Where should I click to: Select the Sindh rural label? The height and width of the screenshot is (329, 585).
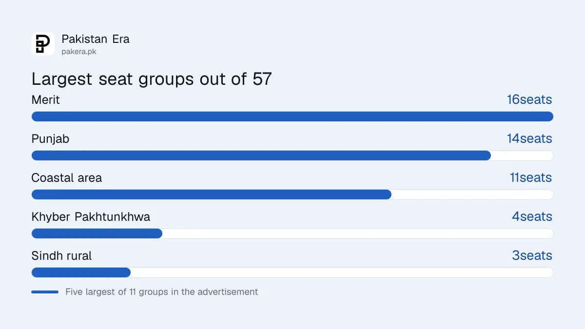(x=61, y=256)
